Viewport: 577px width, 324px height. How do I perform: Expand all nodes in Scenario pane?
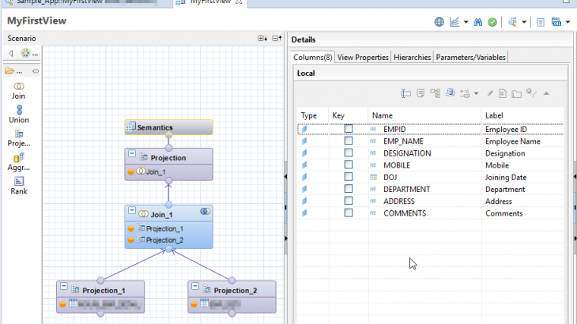pos(262,39)
